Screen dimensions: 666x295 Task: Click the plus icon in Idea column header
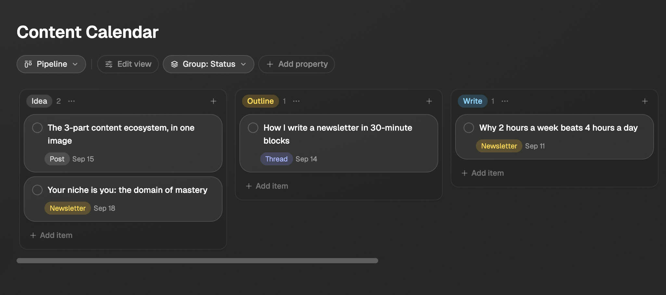[213, 101]
